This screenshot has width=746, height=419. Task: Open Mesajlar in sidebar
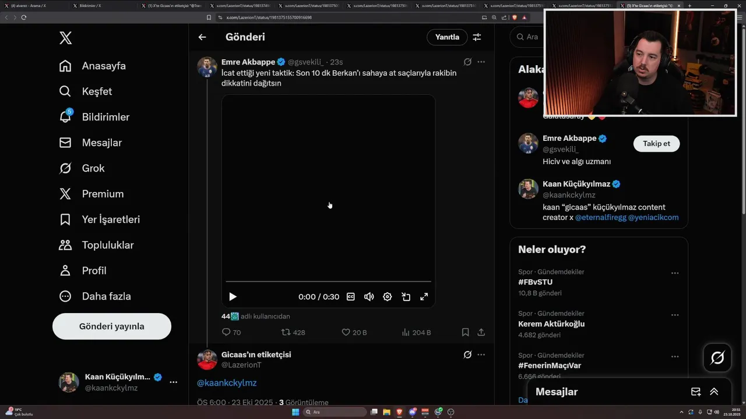[91, 143]
